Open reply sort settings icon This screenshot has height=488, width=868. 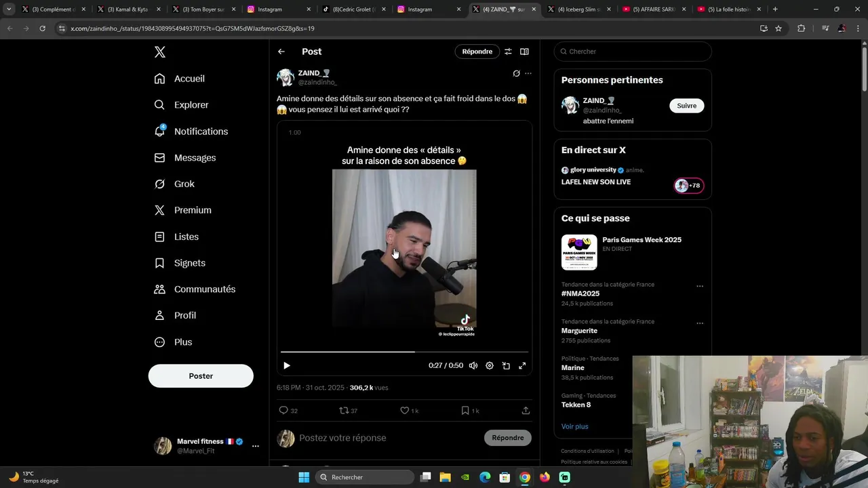508,52
